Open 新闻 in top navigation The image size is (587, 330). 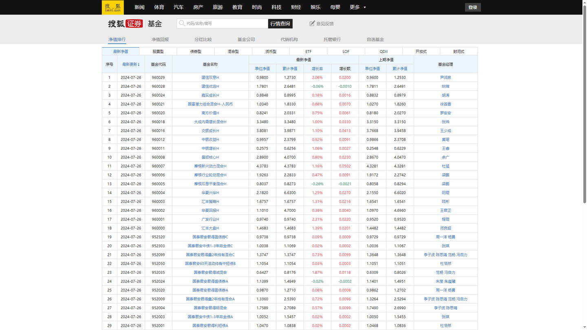(139, 7)
